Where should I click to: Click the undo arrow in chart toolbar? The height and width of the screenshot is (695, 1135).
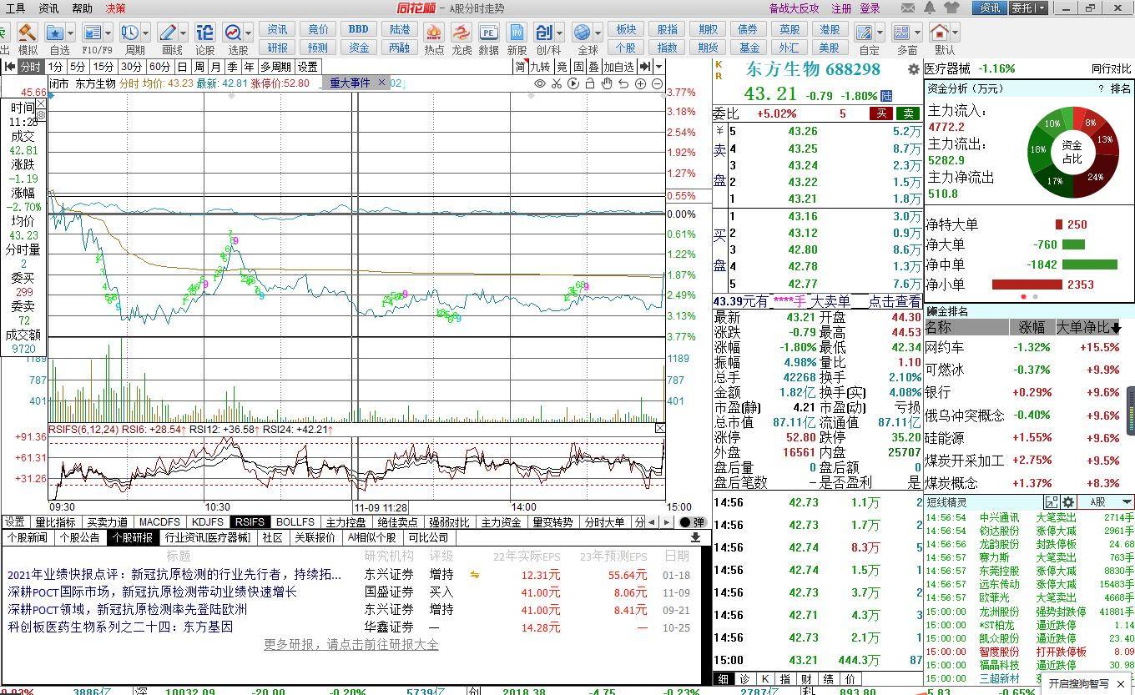[623, 83]
